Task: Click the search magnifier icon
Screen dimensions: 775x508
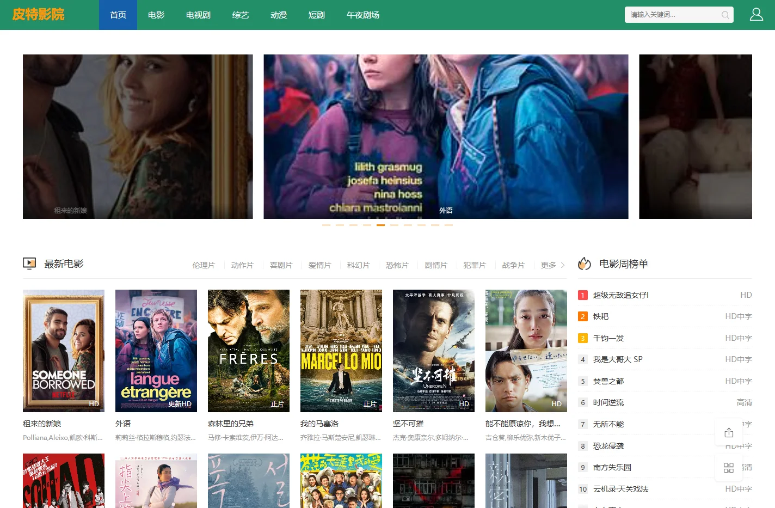Action: click(725, 15)
